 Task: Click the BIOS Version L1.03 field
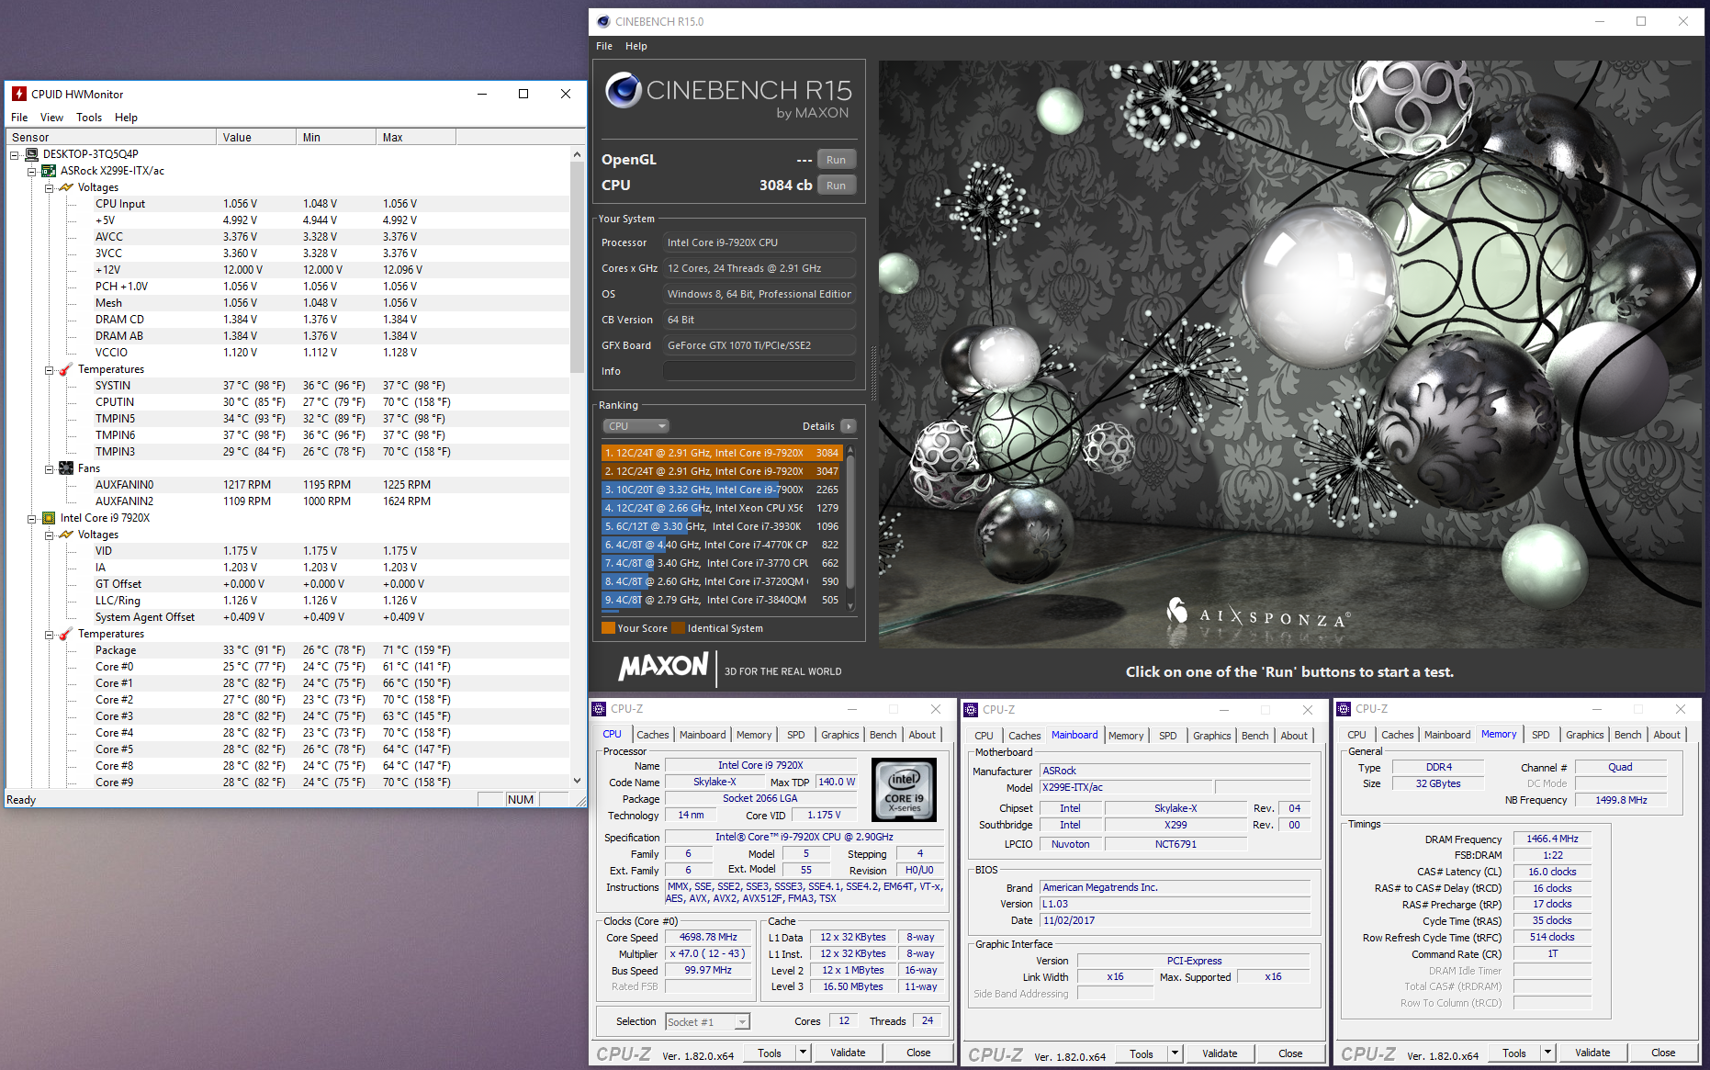tap(1175, 904)
